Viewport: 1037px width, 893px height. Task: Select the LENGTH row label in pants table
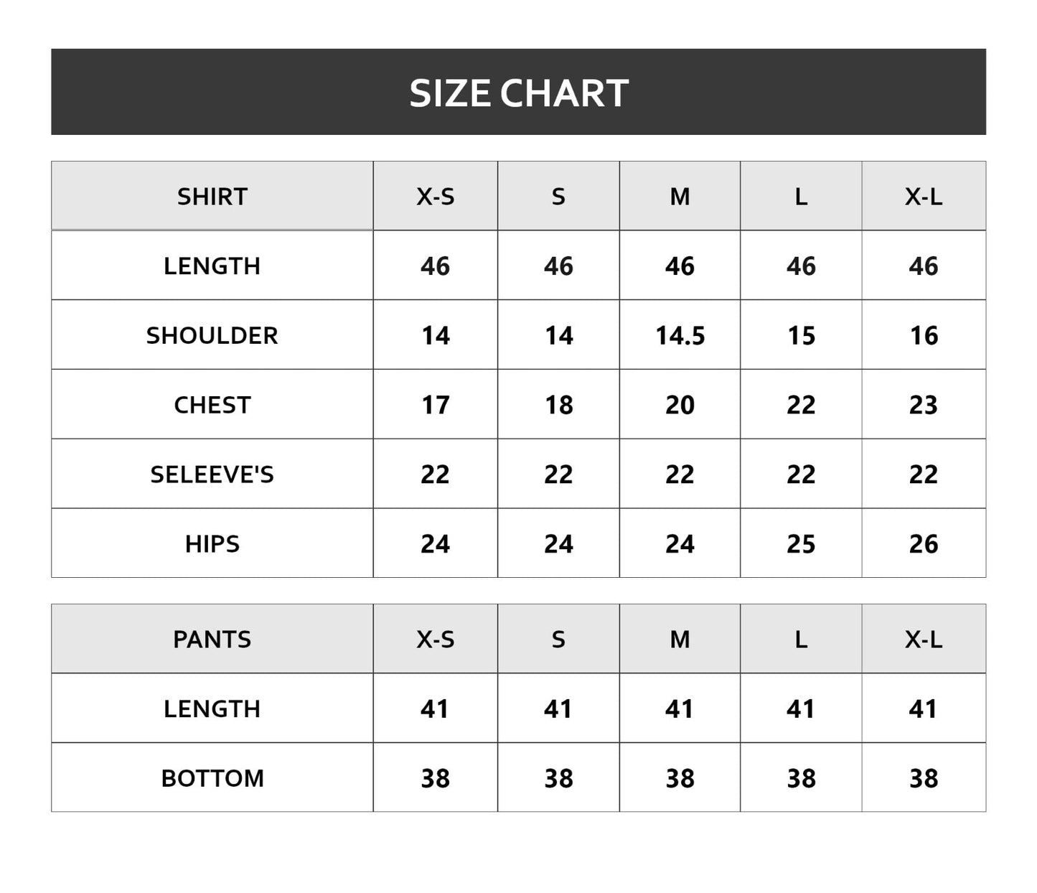(x=212, y=709)
